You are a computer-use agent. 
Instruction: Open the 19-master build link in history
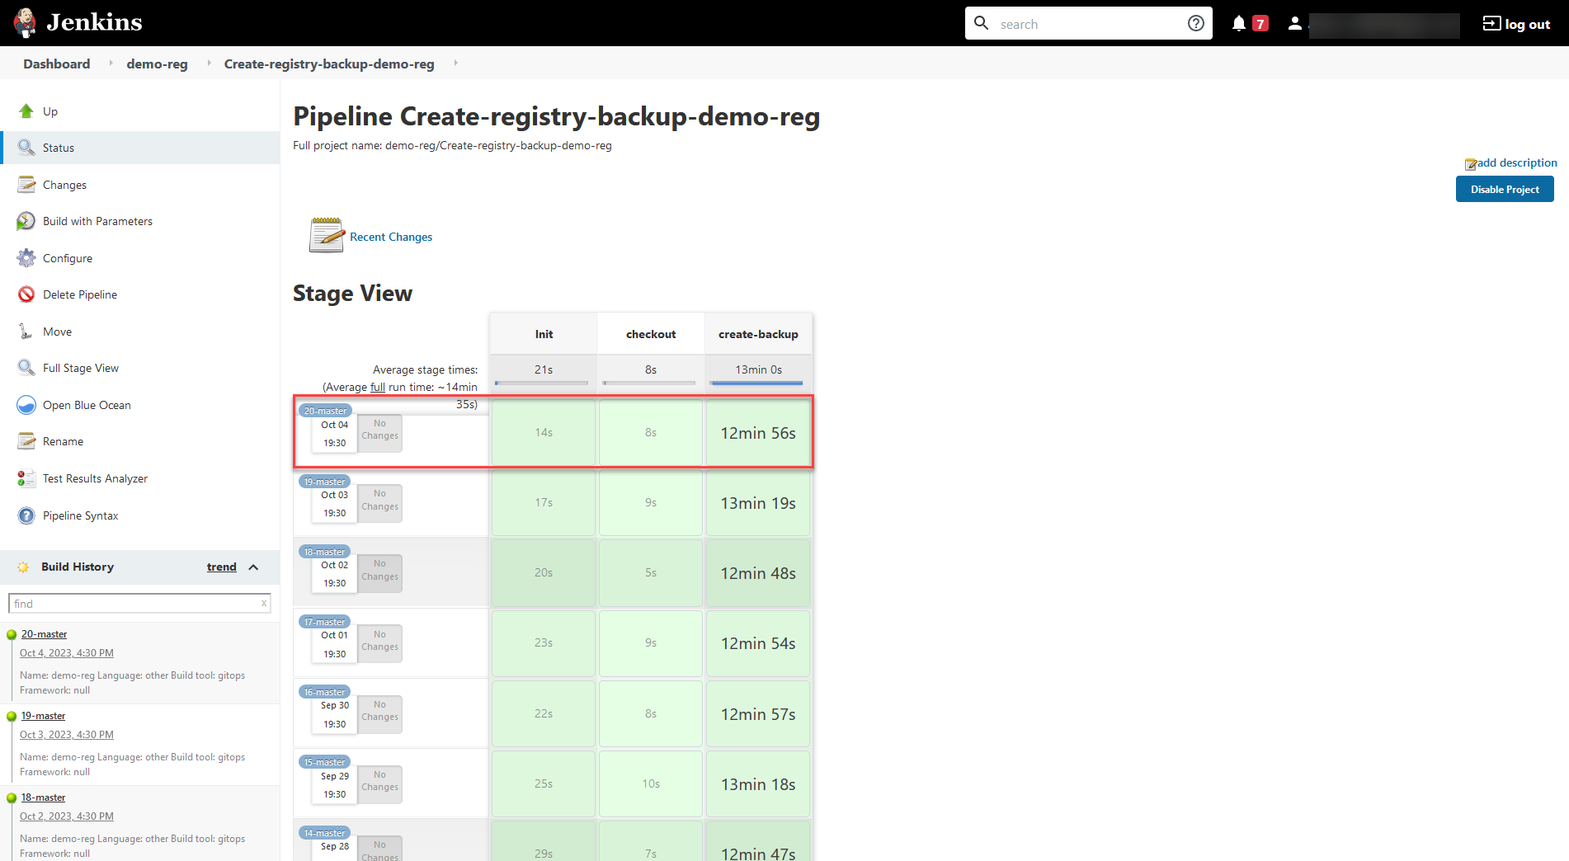tap(43, 716)
